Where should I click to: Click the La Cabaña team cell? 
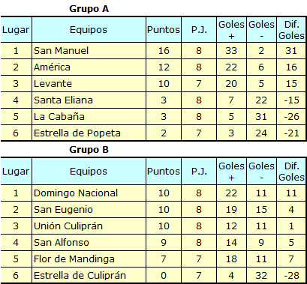[x=89, y=117]
